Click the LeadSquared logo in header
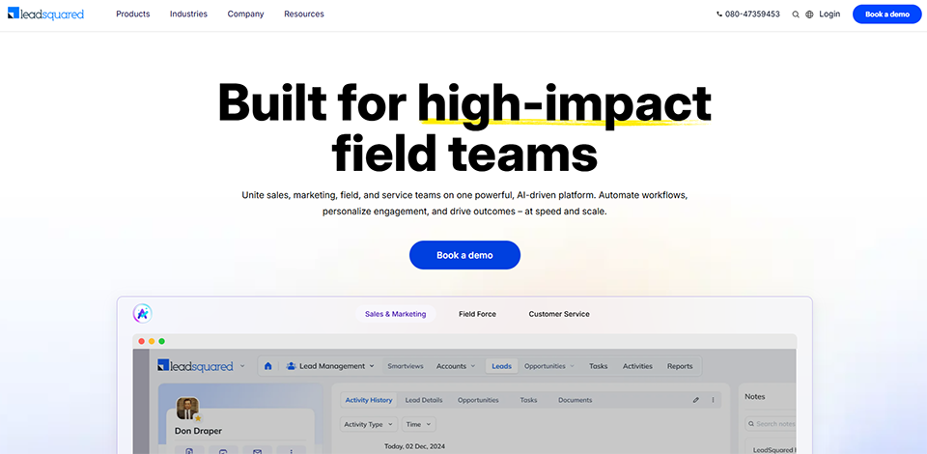Image resolution: width=927 pixels, height=454 pixels. point(45,14)
